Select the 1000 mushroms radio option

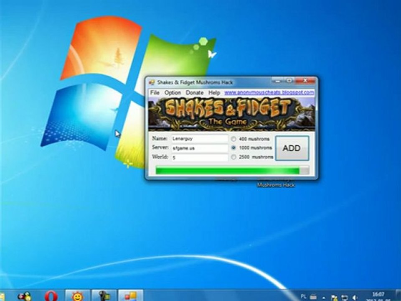(233, 148)
